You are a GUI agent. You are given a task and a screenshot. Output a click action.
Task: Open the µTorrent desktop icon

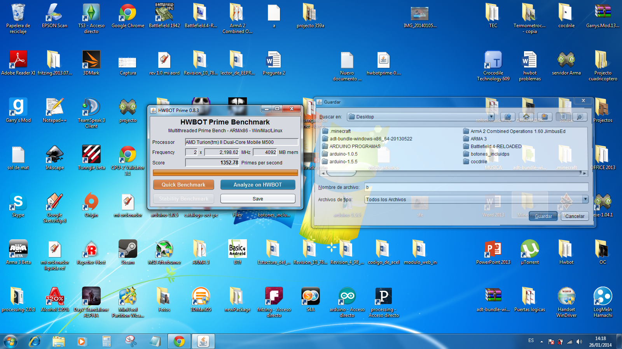pos(530,252)
